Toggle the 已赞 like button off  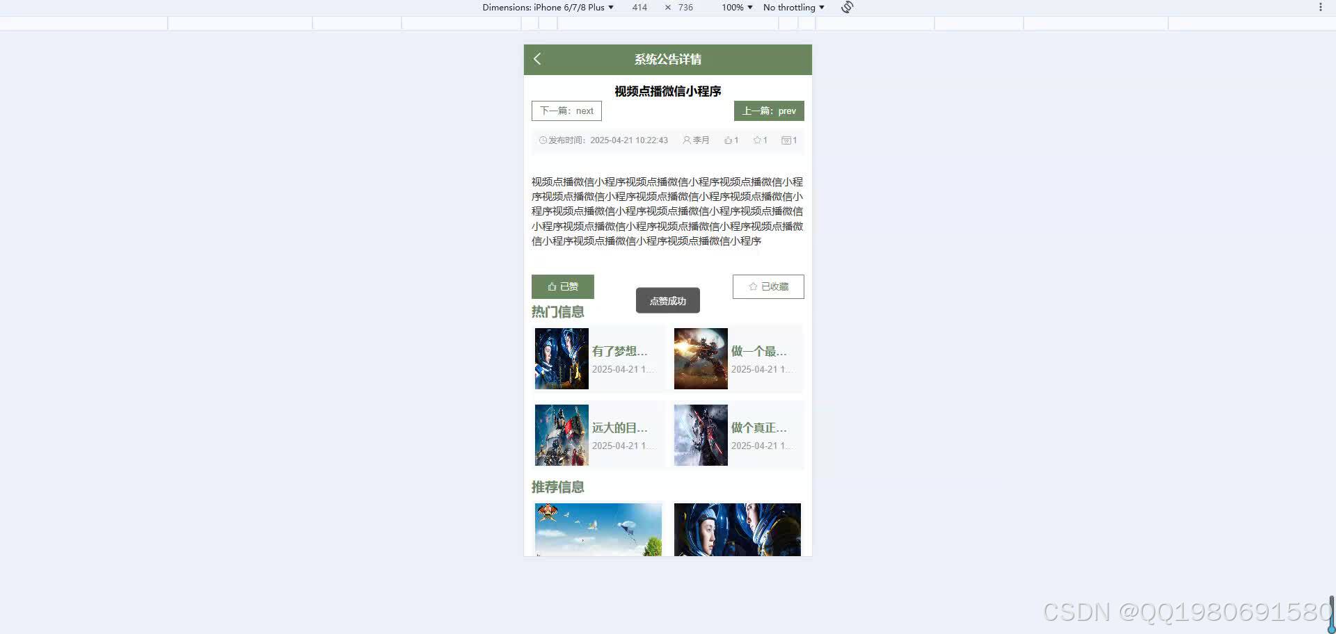click(562, 286)
